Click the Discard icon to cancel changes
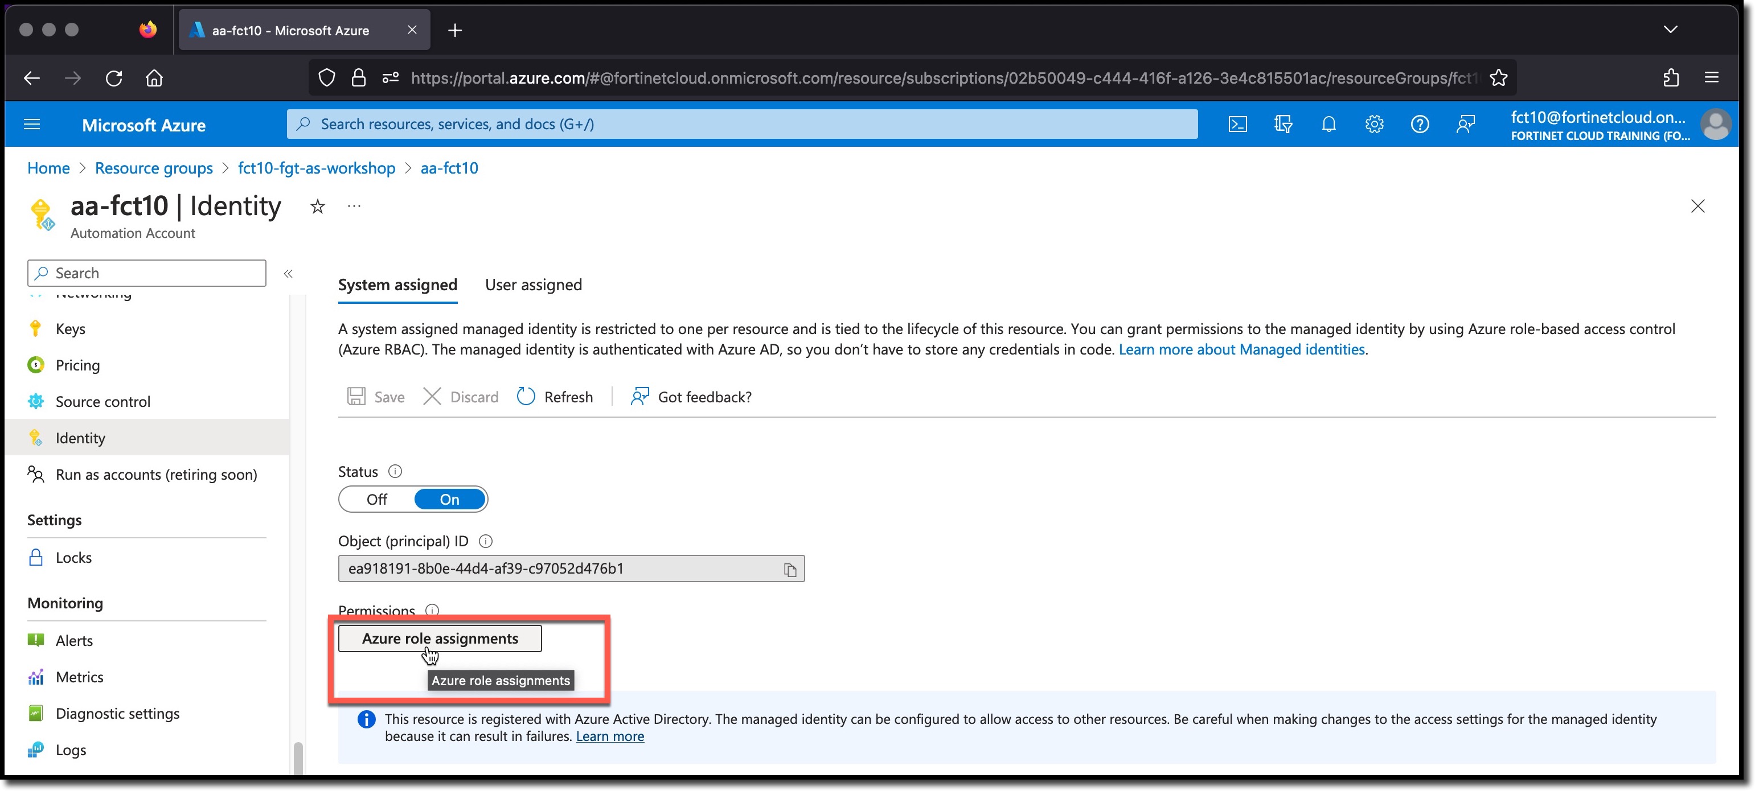The height and width of the screenshot is (791, 1755). pos(432,396)
